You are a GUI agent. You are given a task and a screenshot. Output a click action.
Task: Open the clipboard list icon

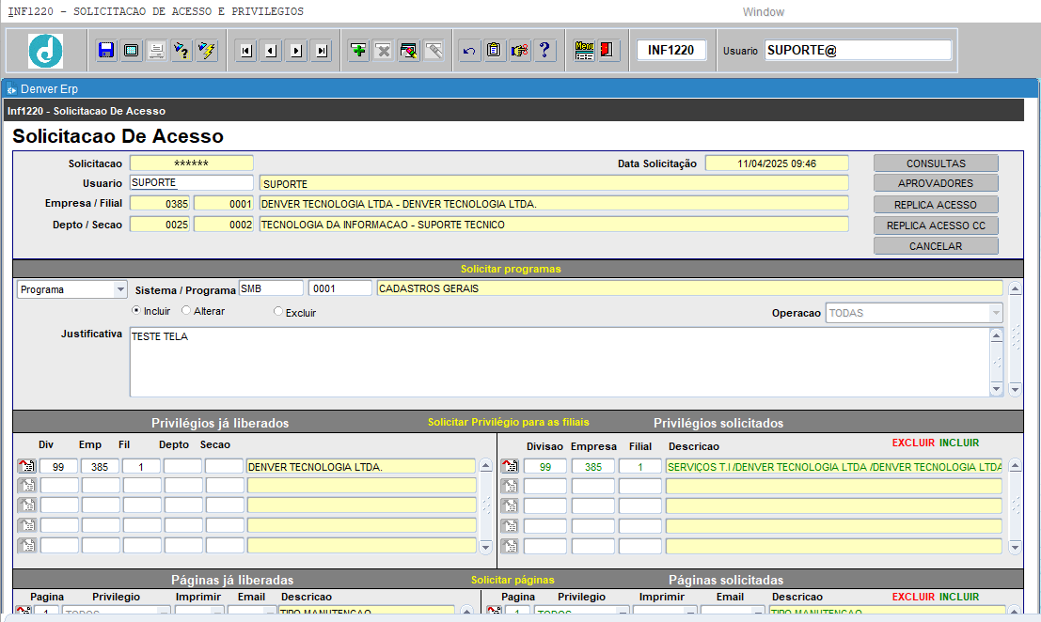click(x=494, y=51)
